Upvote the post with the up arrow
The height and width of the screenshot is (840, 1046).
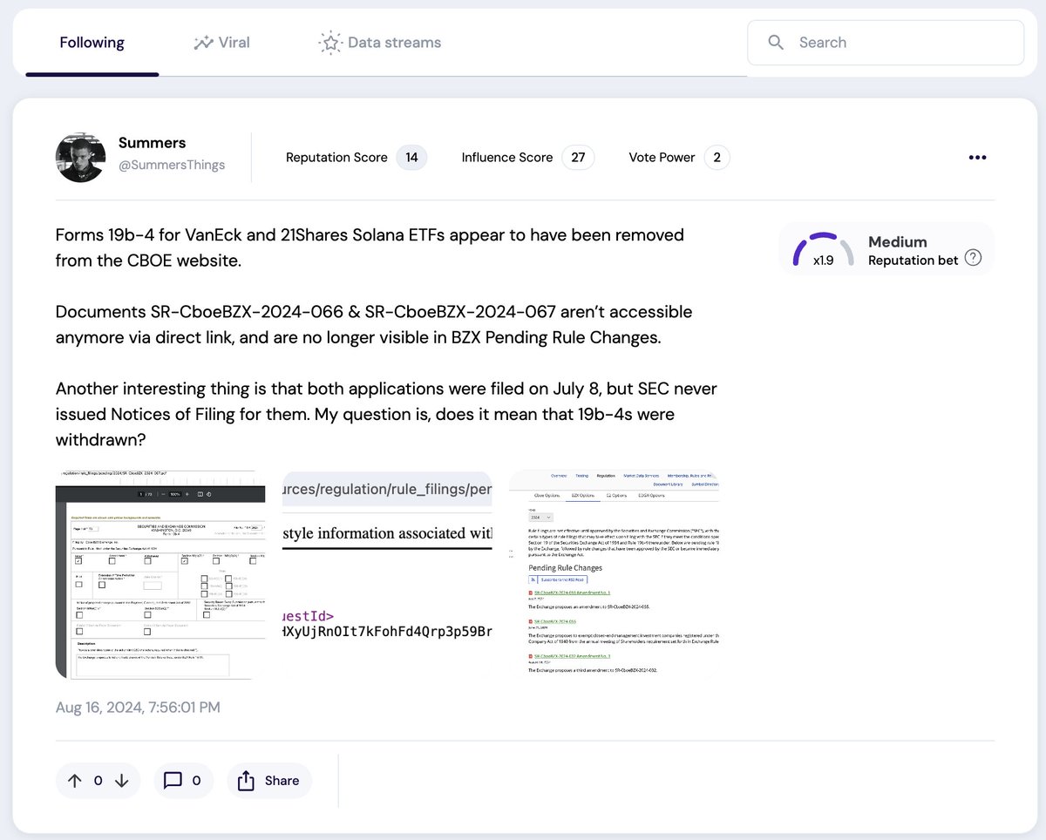74,781
